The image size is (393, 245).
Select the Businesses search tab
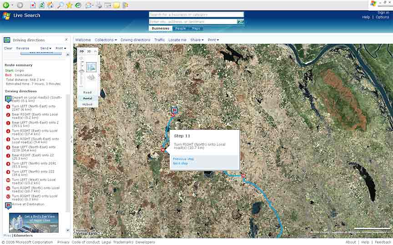pos(161,29)
